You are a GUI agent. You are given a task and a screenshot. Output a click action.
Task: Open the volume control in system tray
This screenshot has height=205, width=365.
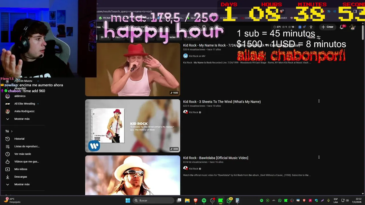pos(347,200)
